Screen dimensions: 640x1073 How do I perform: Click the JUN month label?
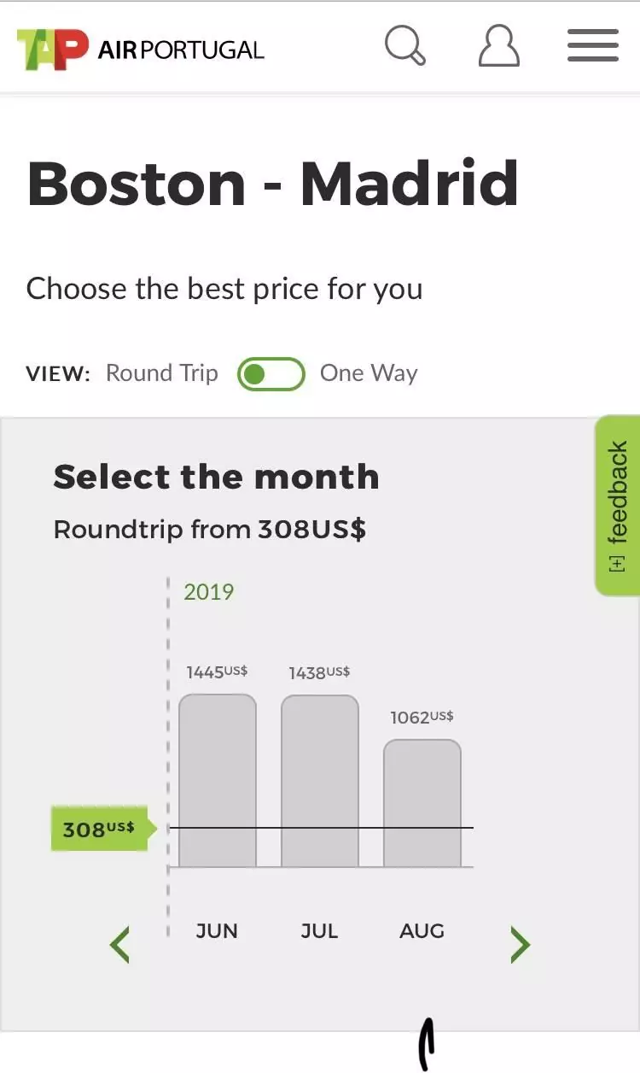(x=217, y=930)
